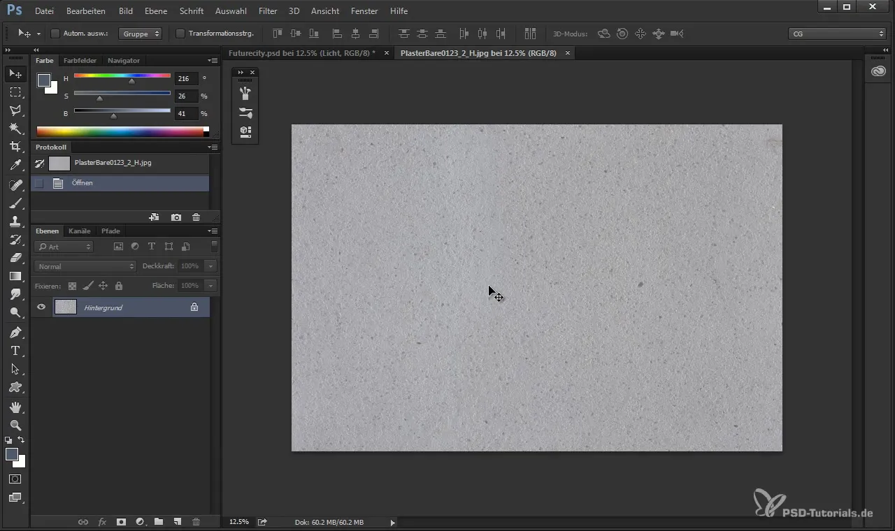The width and height of the screenshot is (895, 531).
Task: Open the Gruppe auto-select dropdown
Action: tap(140, 34)
